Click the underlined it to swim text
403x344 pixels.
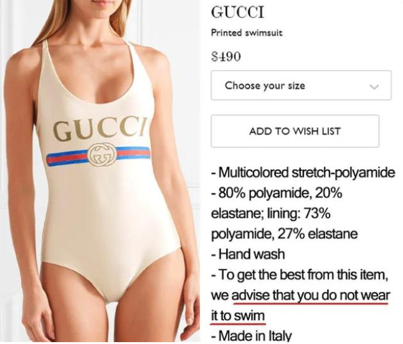(x=238, y=316)
